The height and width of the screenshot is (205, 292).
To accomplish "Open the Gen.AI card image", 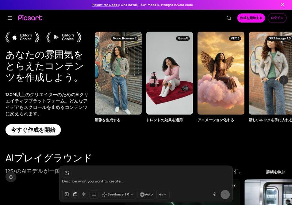I will point(169,73).
